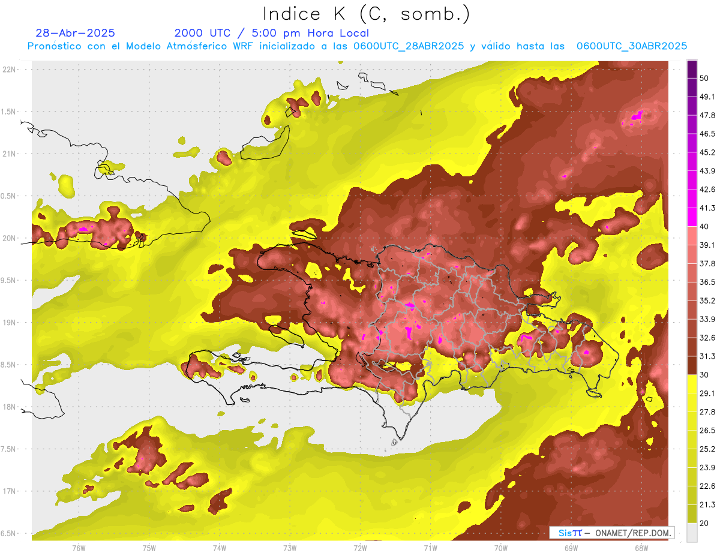Select the date label '28-Abr-2025'
Screen dimensions: 720x556
coord(76,33)
